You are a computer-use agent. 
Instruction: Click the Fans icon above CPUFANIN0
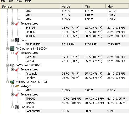pos(17,40)
